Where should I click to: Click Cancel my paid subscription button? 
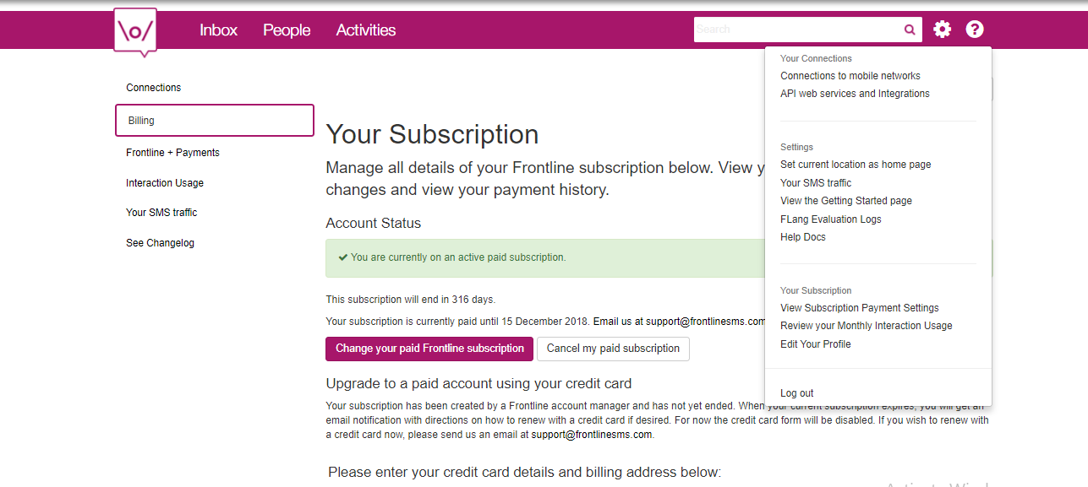[613, 349]
